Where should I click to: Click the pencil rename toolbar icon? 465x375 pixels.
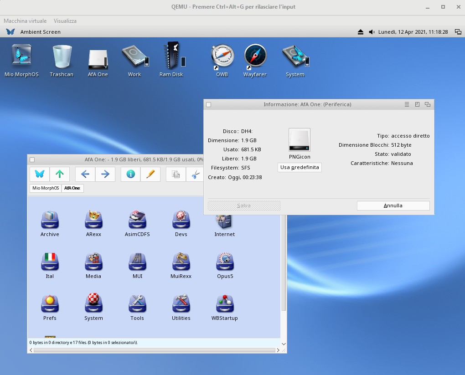(150, 174)
